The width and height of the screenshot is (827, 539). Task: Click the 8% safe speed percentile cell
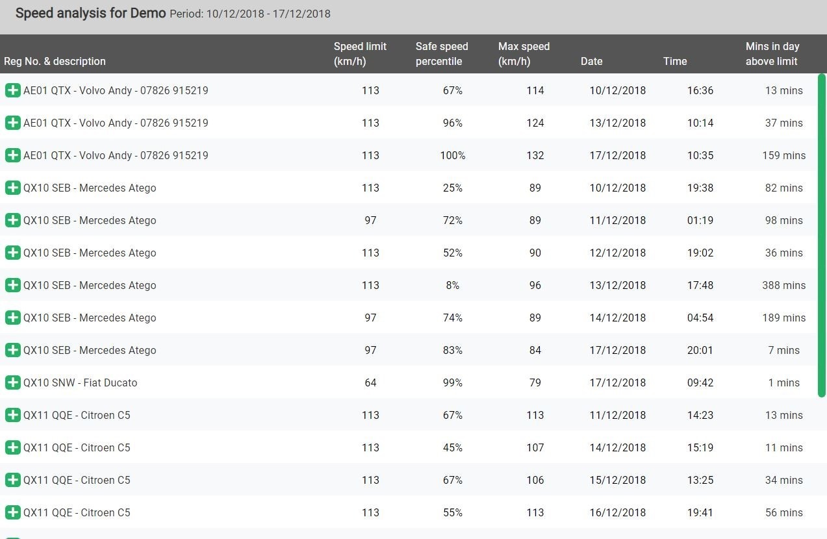[453, 285]
